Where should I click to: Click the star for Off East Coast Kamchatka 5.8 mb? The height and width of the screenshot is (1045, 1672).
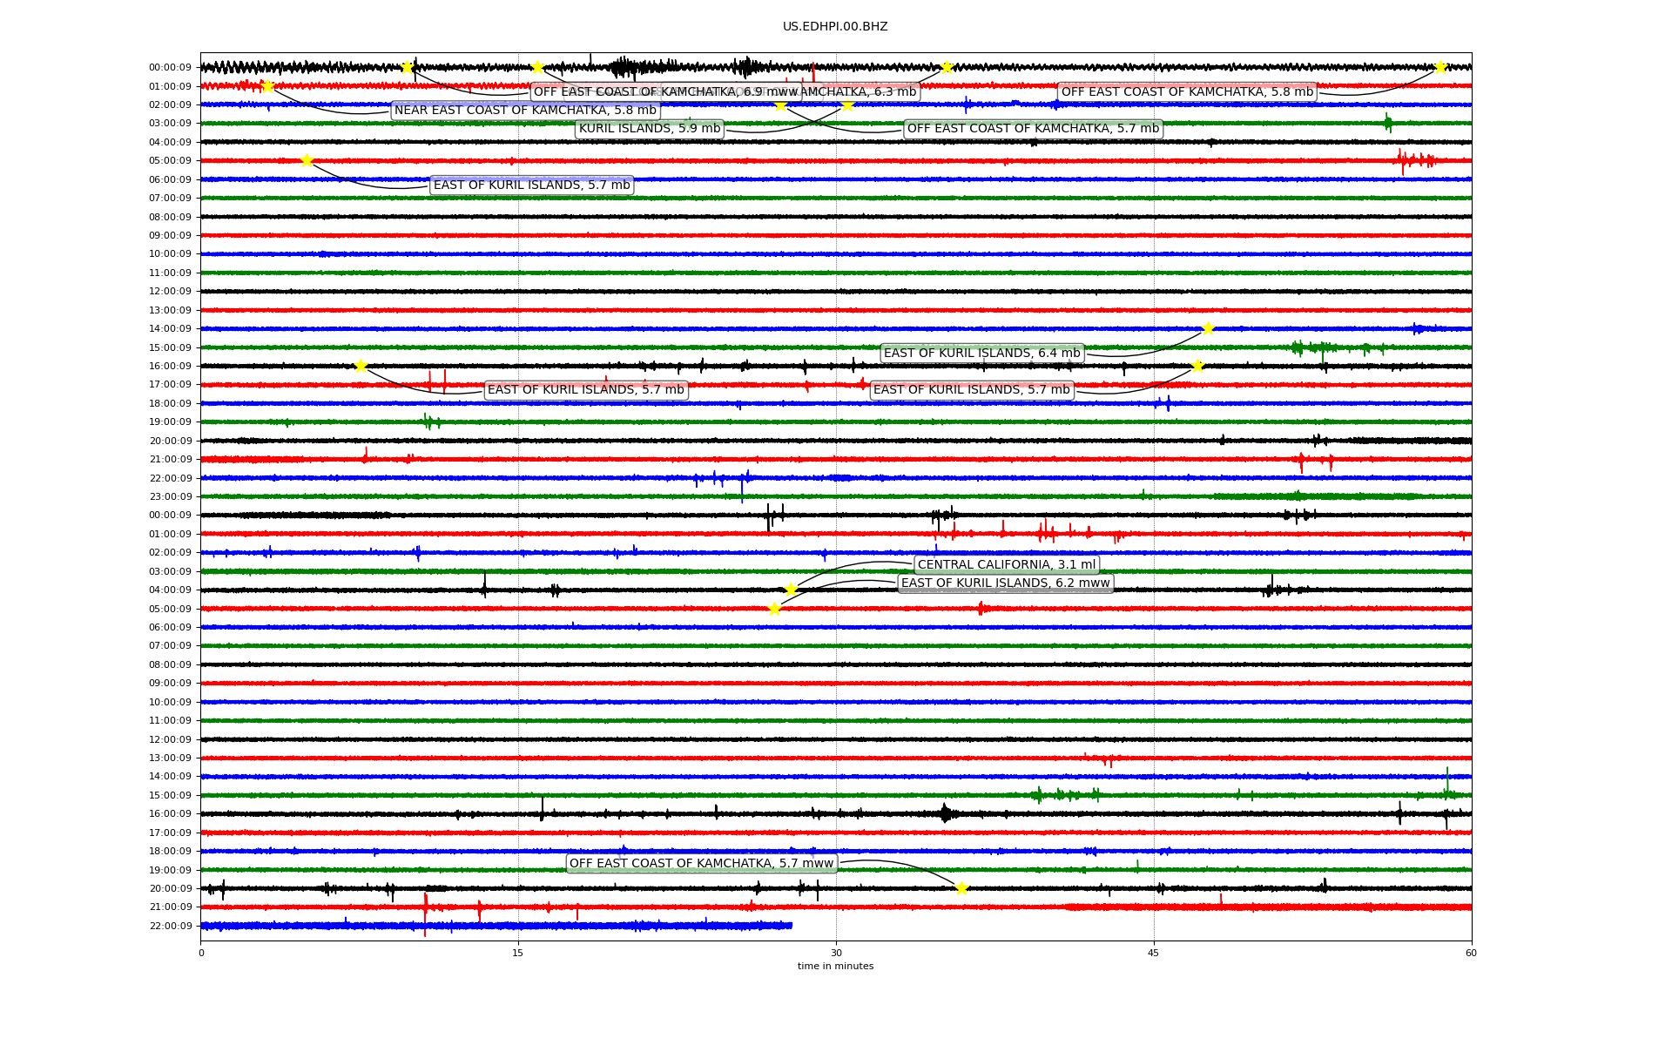coord(1440,67)
